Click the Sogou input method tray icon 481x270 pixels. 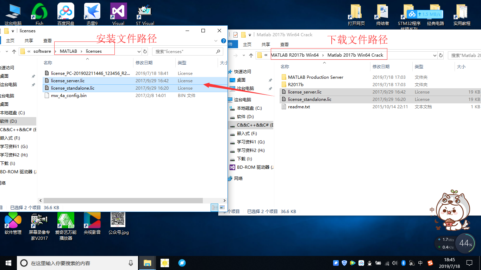point(430,263)
